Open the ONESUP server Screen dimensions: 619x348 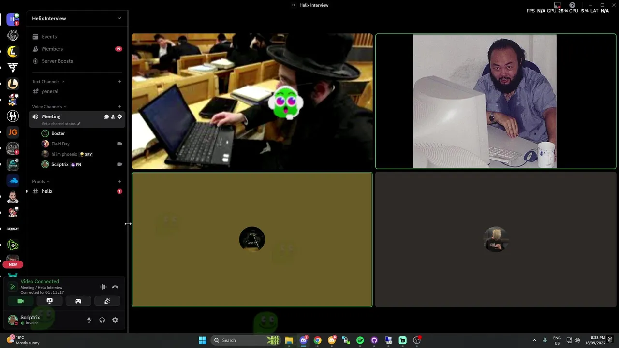point(13,229)
